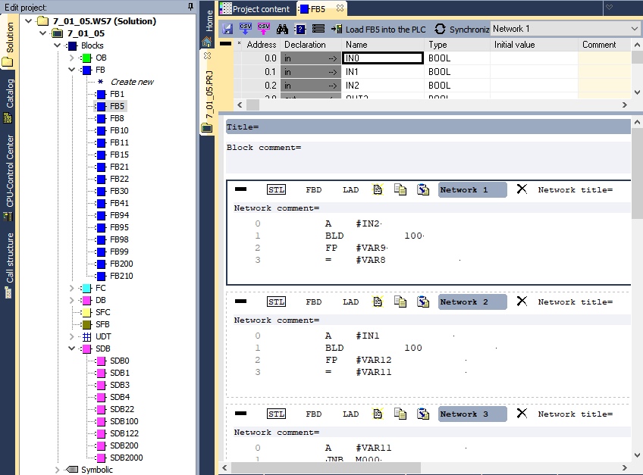The image size is (643, 475).
Task: Delete Network 1 with the X icon
Action: click(x=522, y=189)
